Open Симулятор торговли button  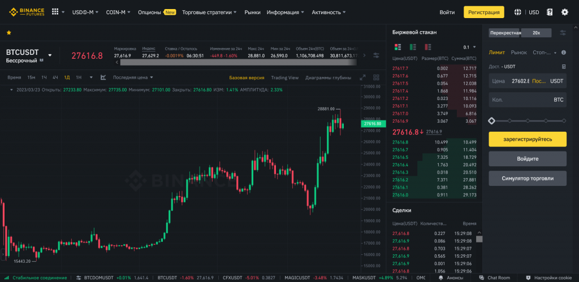click(x=528, y=178)
